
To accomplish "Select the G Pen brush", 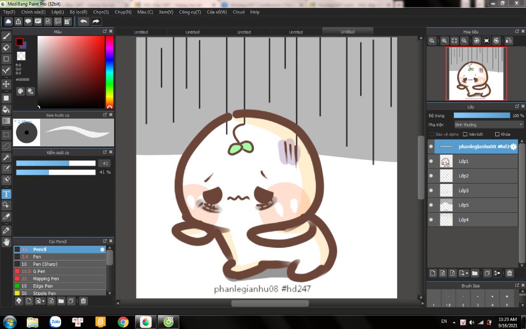I will tap(39, 271).
